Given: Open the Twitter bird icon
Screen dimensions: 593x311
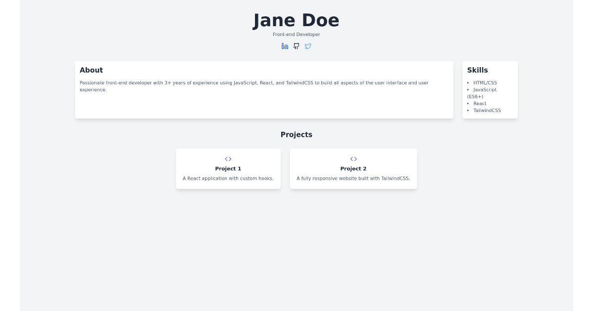Looking at the screenshot, I should click(x=308, y=46).
